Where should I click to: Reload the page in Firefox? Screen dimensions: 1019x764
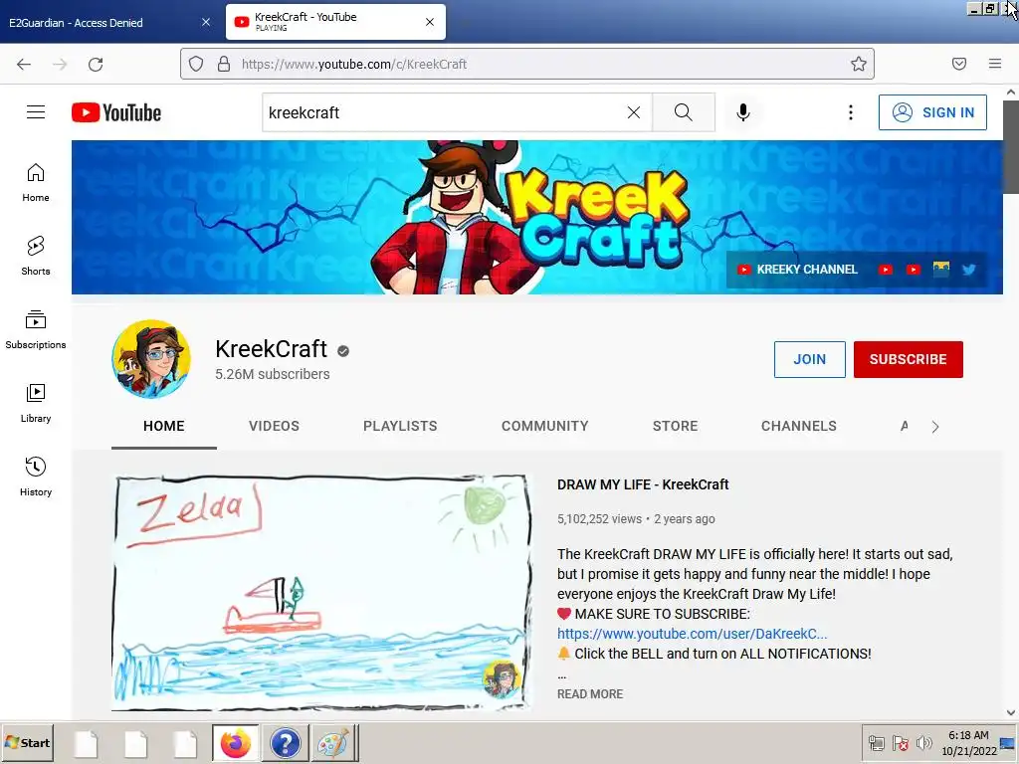pos(96,64)
